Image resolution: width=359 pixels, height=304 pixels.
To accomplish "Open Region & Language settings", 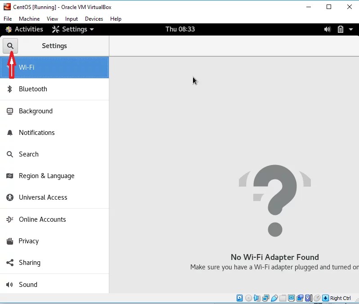I will 54,176.
